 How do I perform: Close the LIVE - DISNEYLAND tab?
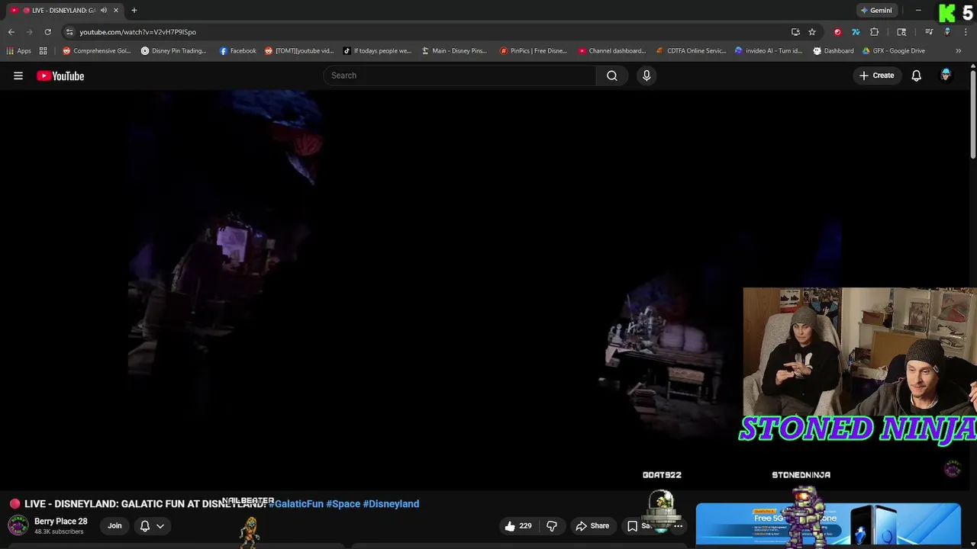(x=116, y=11)
